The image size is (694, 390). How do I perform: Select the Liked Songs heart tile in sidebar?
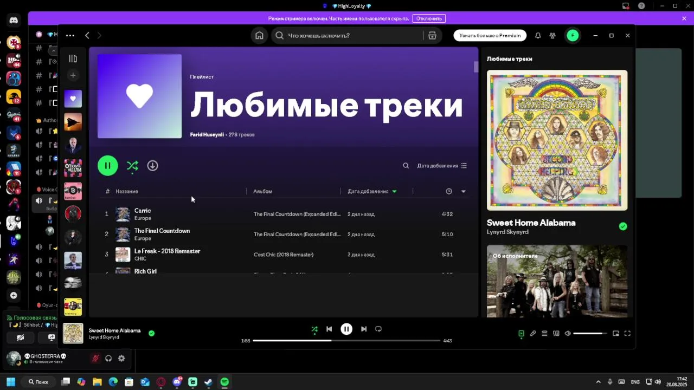pos(73,99)
